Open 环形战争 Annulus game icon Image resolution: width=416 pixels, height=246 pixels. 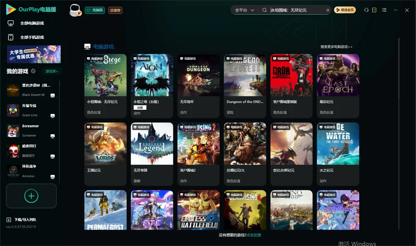click(x=13, y=171)
